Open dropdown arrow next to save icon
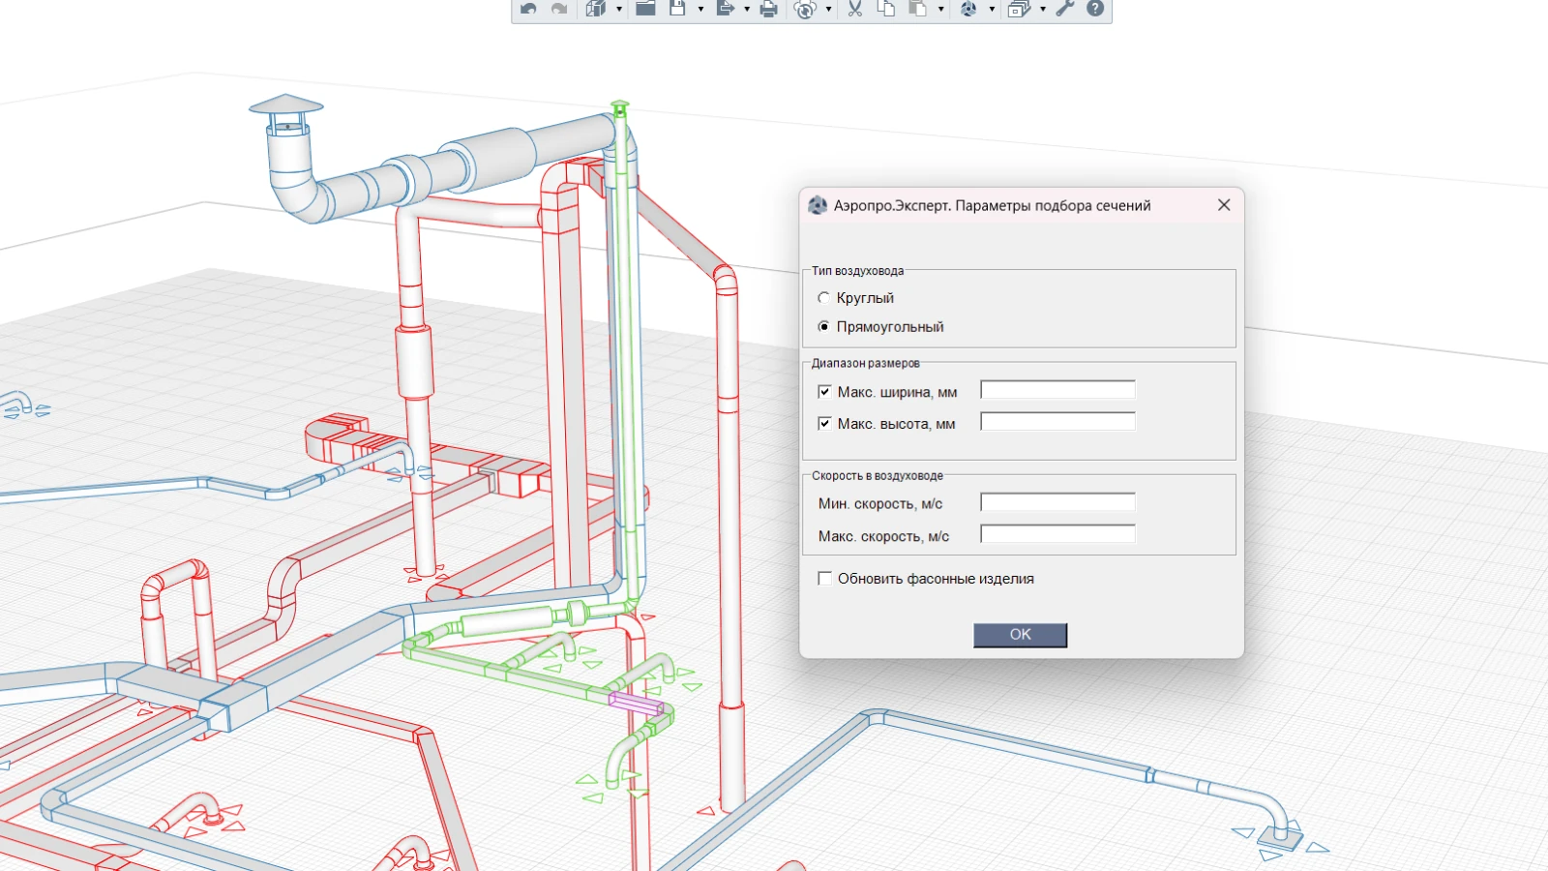 [700, 10]
